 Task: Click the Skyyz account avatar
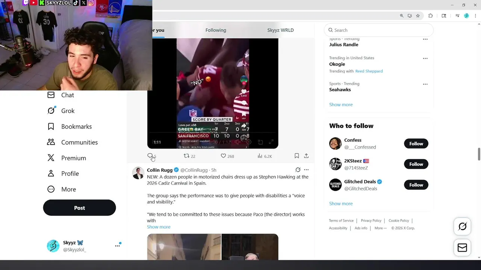click(x=53, y=246)
